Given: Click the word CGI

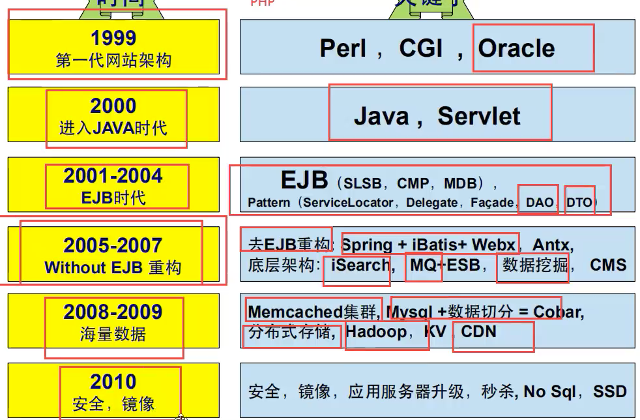Looking at the screenshot, I should tap(420, 48).
